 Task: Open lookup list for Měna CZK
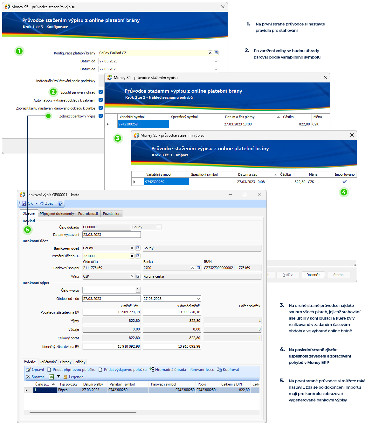(138, 276)
